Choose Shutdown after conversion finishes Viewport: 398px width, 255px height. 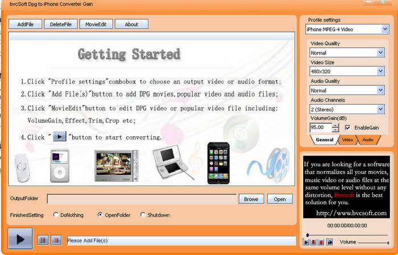[x=143, y=215]
